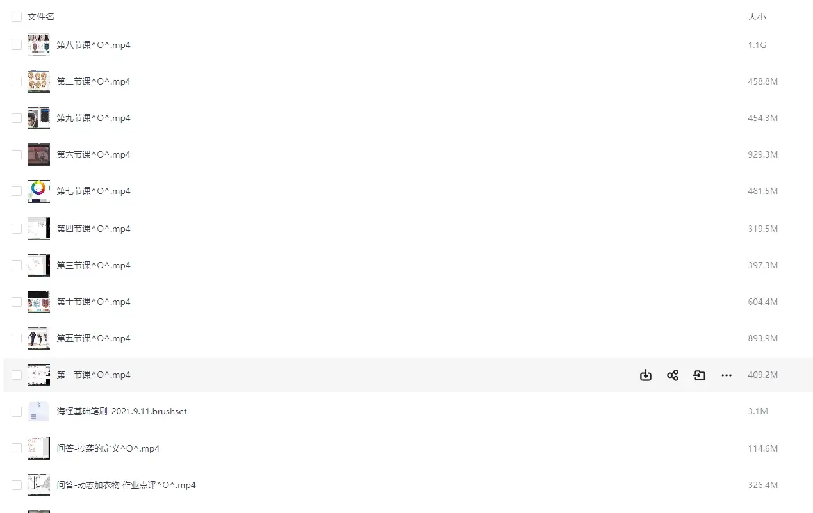Image resolution: width=813 pixels, height=513 pixels.
Task: Open more options for 第一节课
Action: [726, 375]
